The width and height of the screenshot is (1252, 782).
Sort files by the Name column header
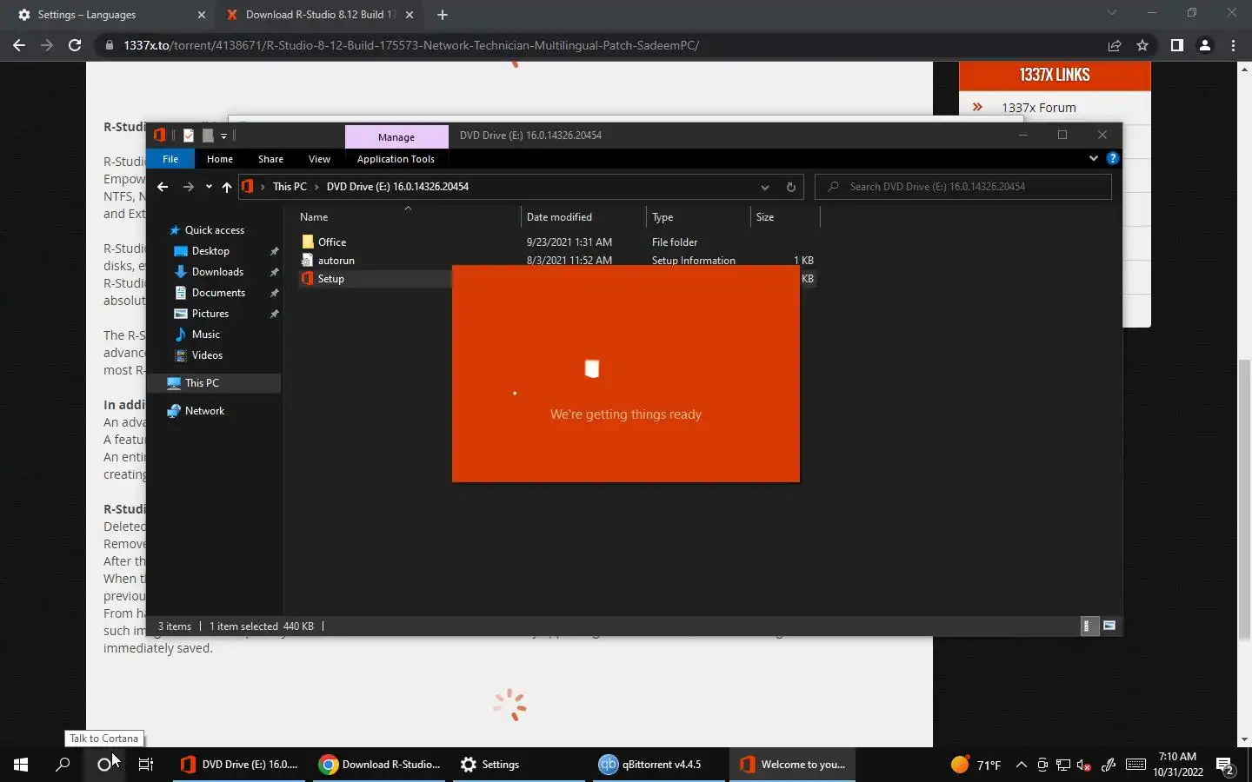pos(408,217)
